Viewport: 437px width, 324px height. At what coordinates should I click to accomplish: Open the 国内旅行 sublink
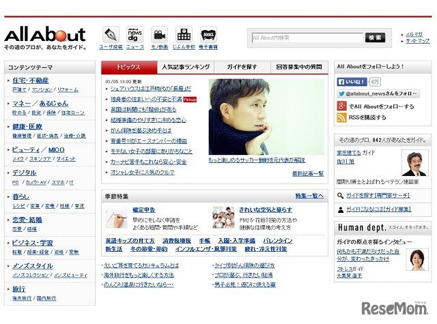tap(46, 298)
